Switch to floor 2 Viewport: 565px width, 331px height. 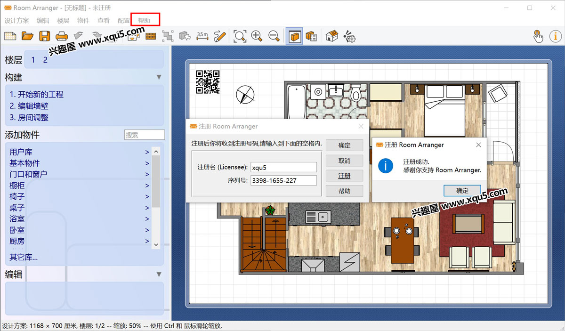(x=45, y=60)
